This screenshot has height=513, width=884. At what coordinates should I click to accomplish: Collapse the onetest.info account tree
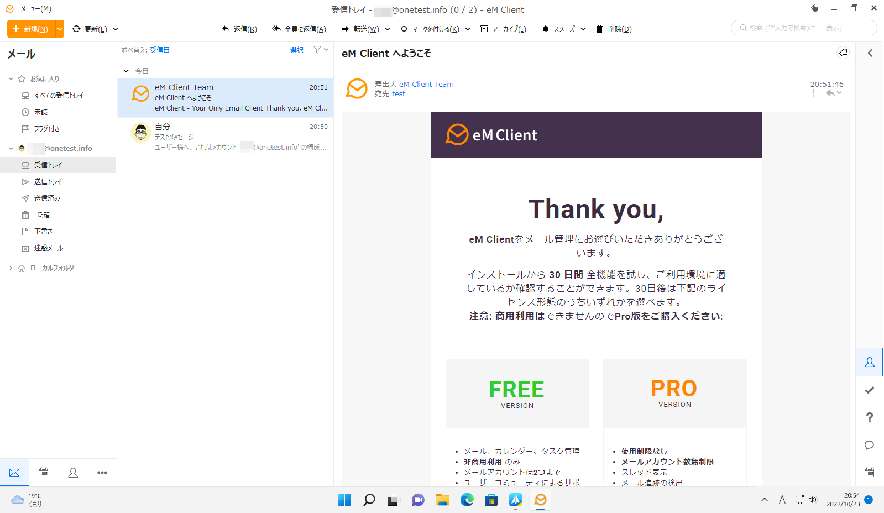point(11,148)
